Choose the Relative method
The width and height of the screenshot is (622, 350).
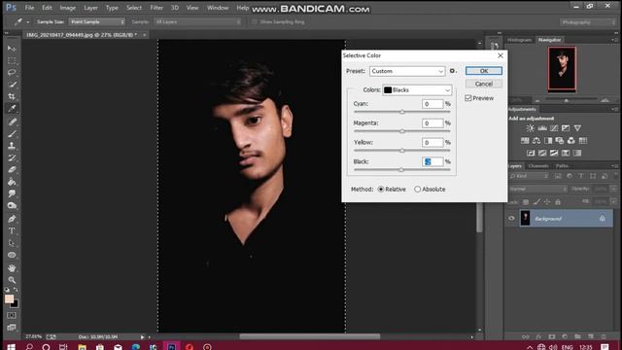tap(381, 190)
